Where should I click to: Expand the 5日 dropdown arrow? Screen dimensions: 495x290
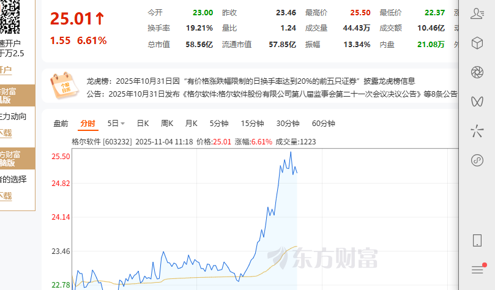(x=122, y=124)
